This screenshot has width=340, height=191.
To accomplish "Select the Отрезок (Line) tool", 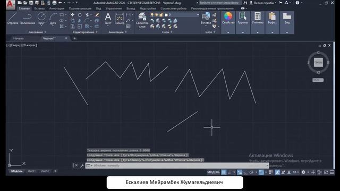I will [13, 19].
